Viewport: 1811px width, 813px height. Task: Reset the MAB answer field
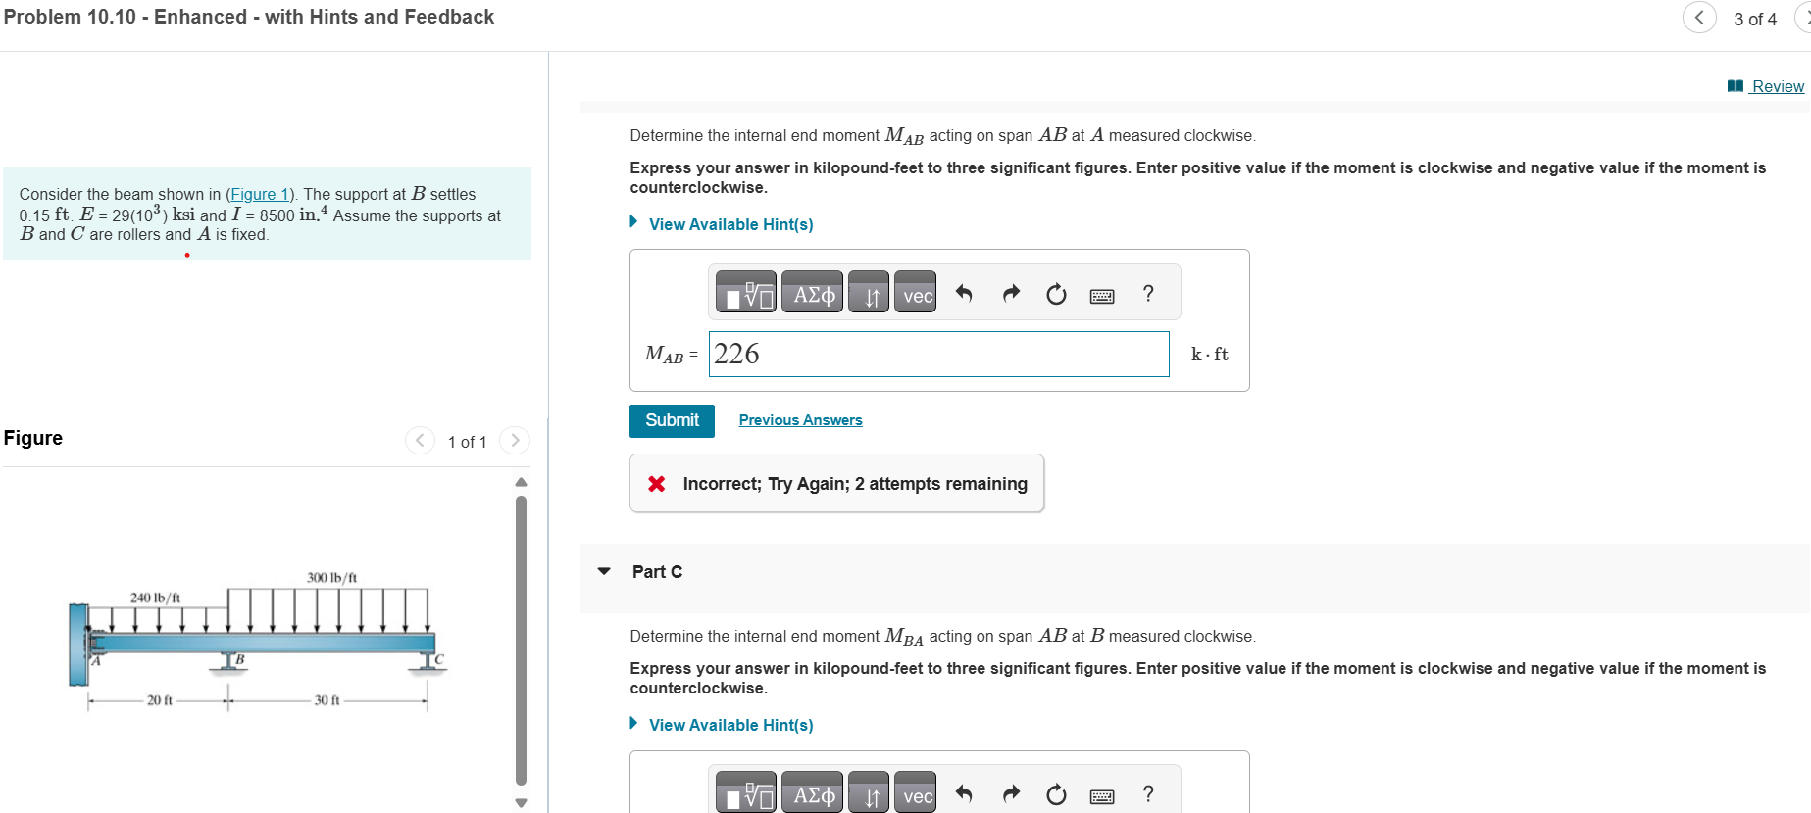(1056, 293)
